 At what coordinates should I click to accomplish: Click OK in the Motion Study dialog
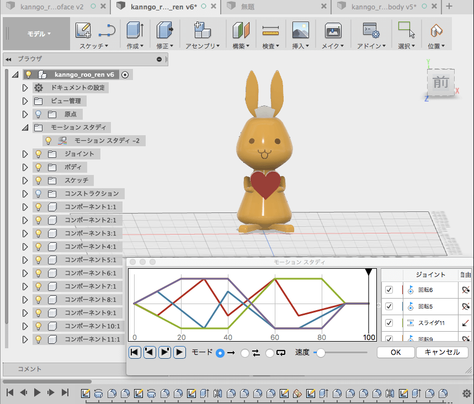(395, 352)
